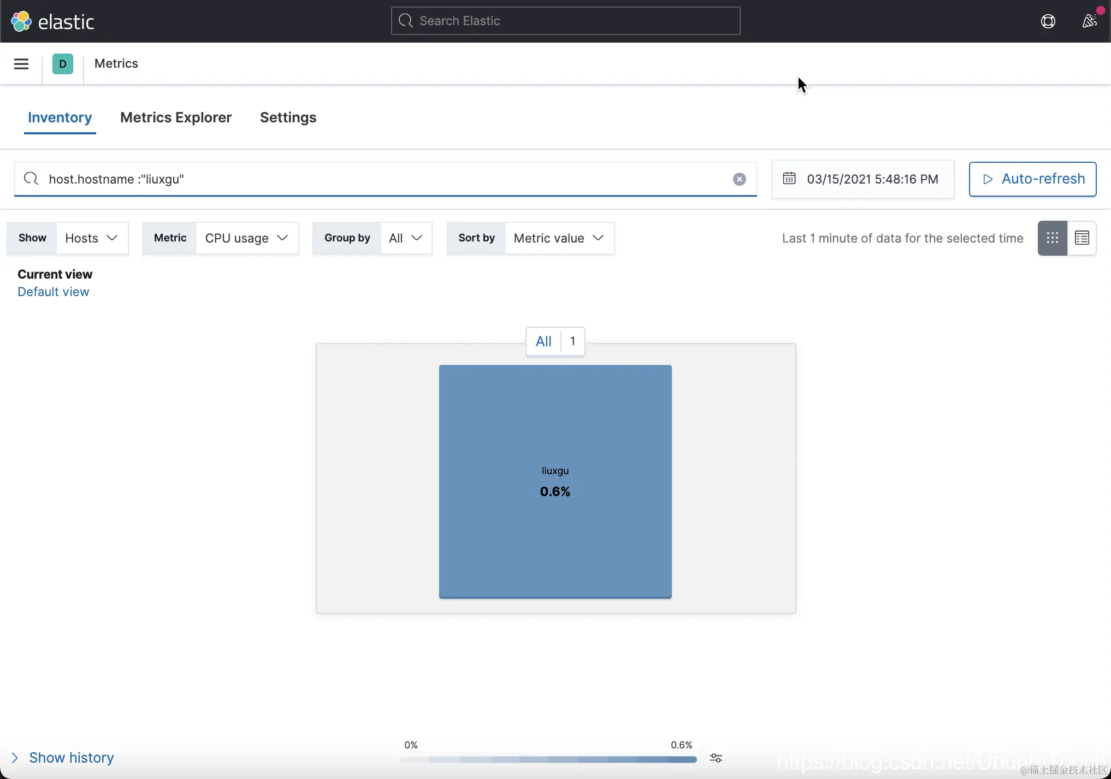Open the Settings tab

pos(288,117)
